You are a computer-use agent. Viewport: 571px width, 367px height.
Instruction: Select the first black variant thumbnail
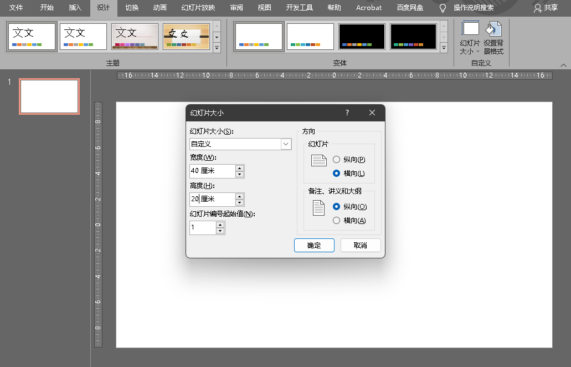point(362,37)
